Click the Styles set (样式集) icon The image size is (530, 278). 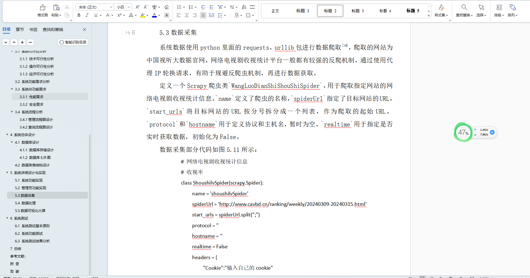tap(441, 8)
